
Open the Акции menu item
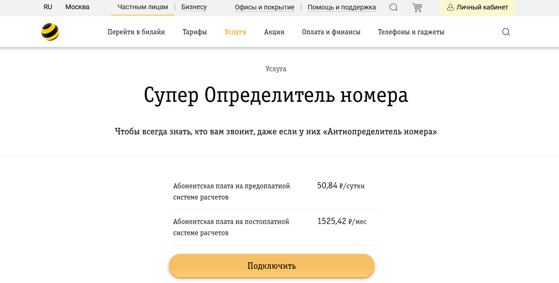click(274, 32)
